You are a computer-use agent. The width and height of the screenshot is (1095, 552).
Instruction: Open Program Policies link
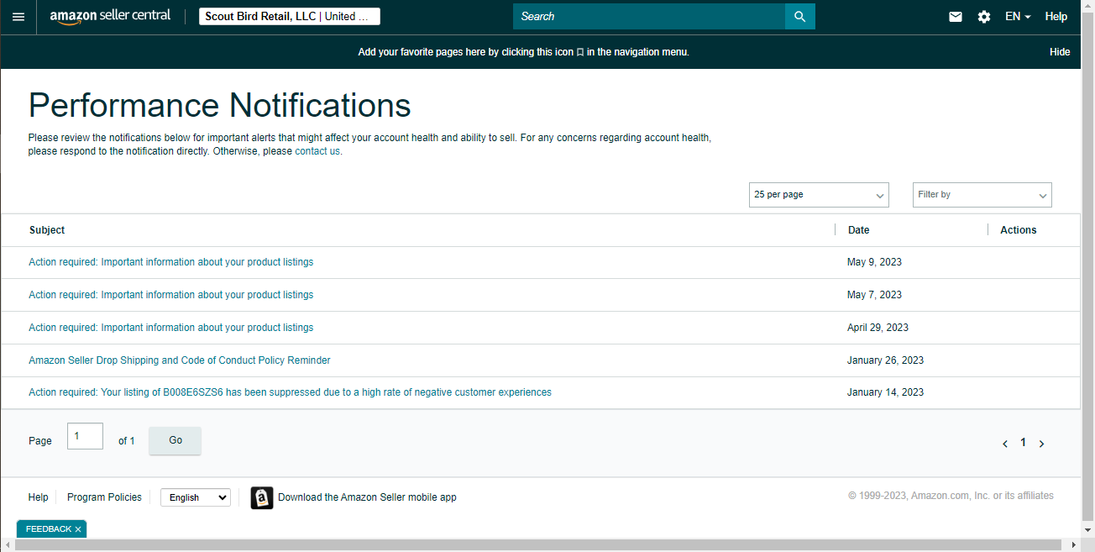point(104,497)
